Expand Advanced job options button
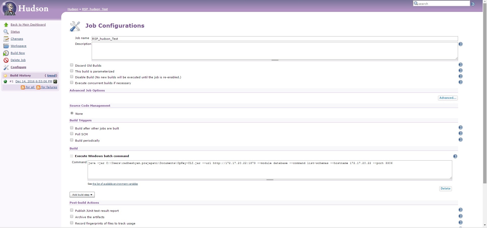The image size is (487, 228). (x=448, y=98)
